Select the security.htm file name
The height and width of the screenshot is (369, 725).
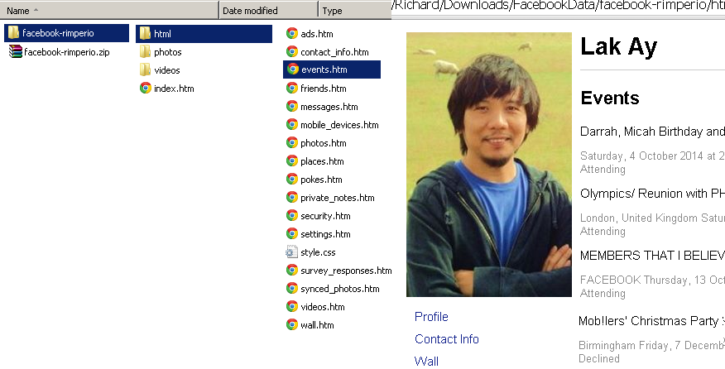click(325, 216)
